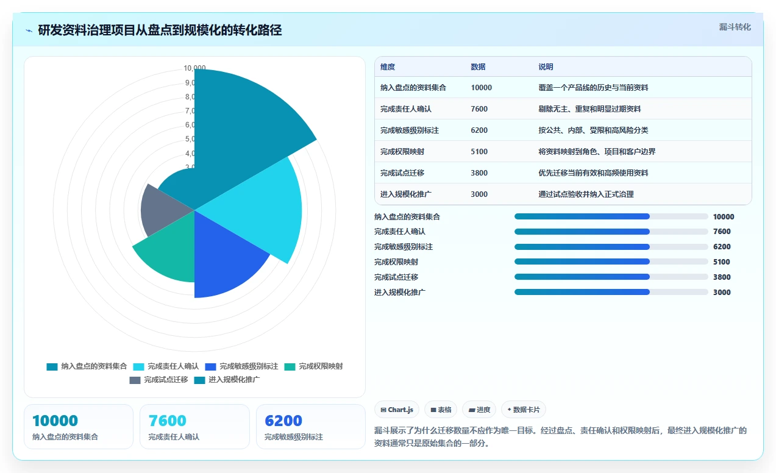Select description 按公共、内部、受限和高风险分类
This screenshot has width=776, height=473.
tap(593, 130)
